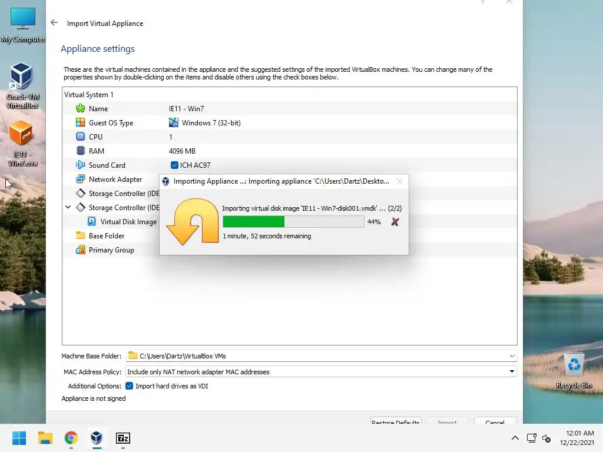Toggle Import hard drives as VDI checkbox

(x=129, y=386)
